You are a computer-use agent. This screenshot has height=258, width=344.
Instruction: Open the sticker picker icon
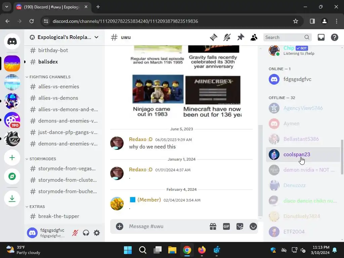point(240,226)
